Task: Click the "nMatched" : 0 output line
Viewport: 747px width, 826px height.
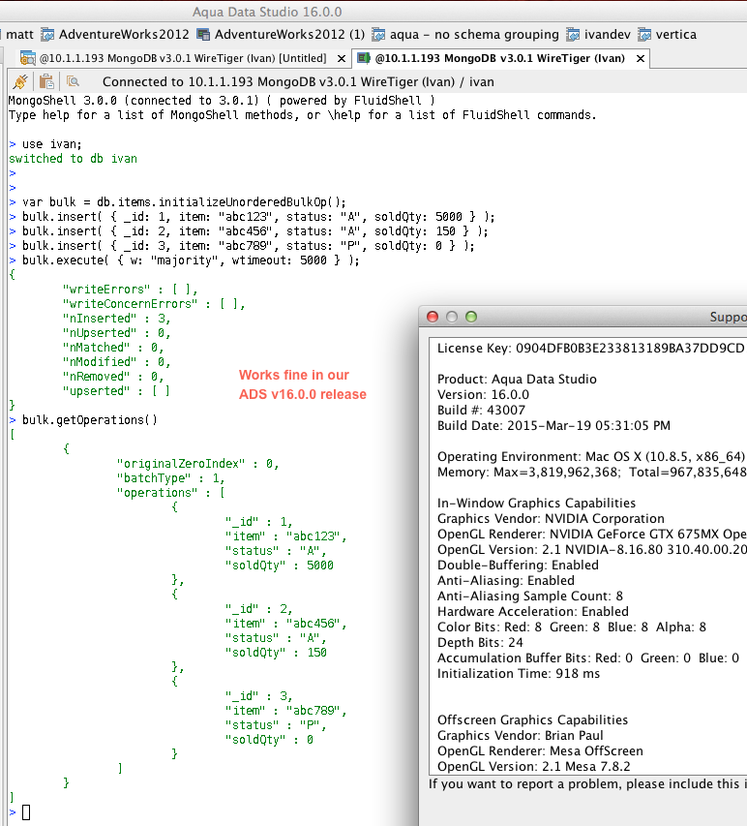Action: 113,347
